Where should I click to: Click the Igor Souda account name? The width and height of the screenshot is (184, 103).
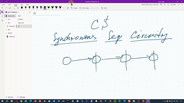(161, 2)
